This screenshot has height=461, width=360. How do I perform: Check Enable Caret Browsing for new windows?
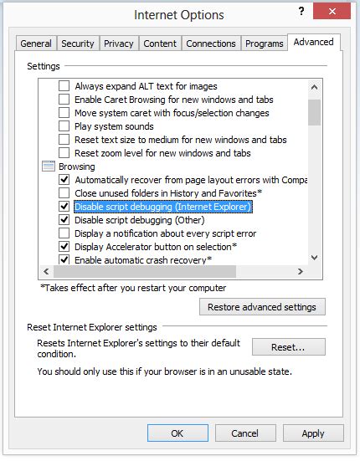point(64,100)
